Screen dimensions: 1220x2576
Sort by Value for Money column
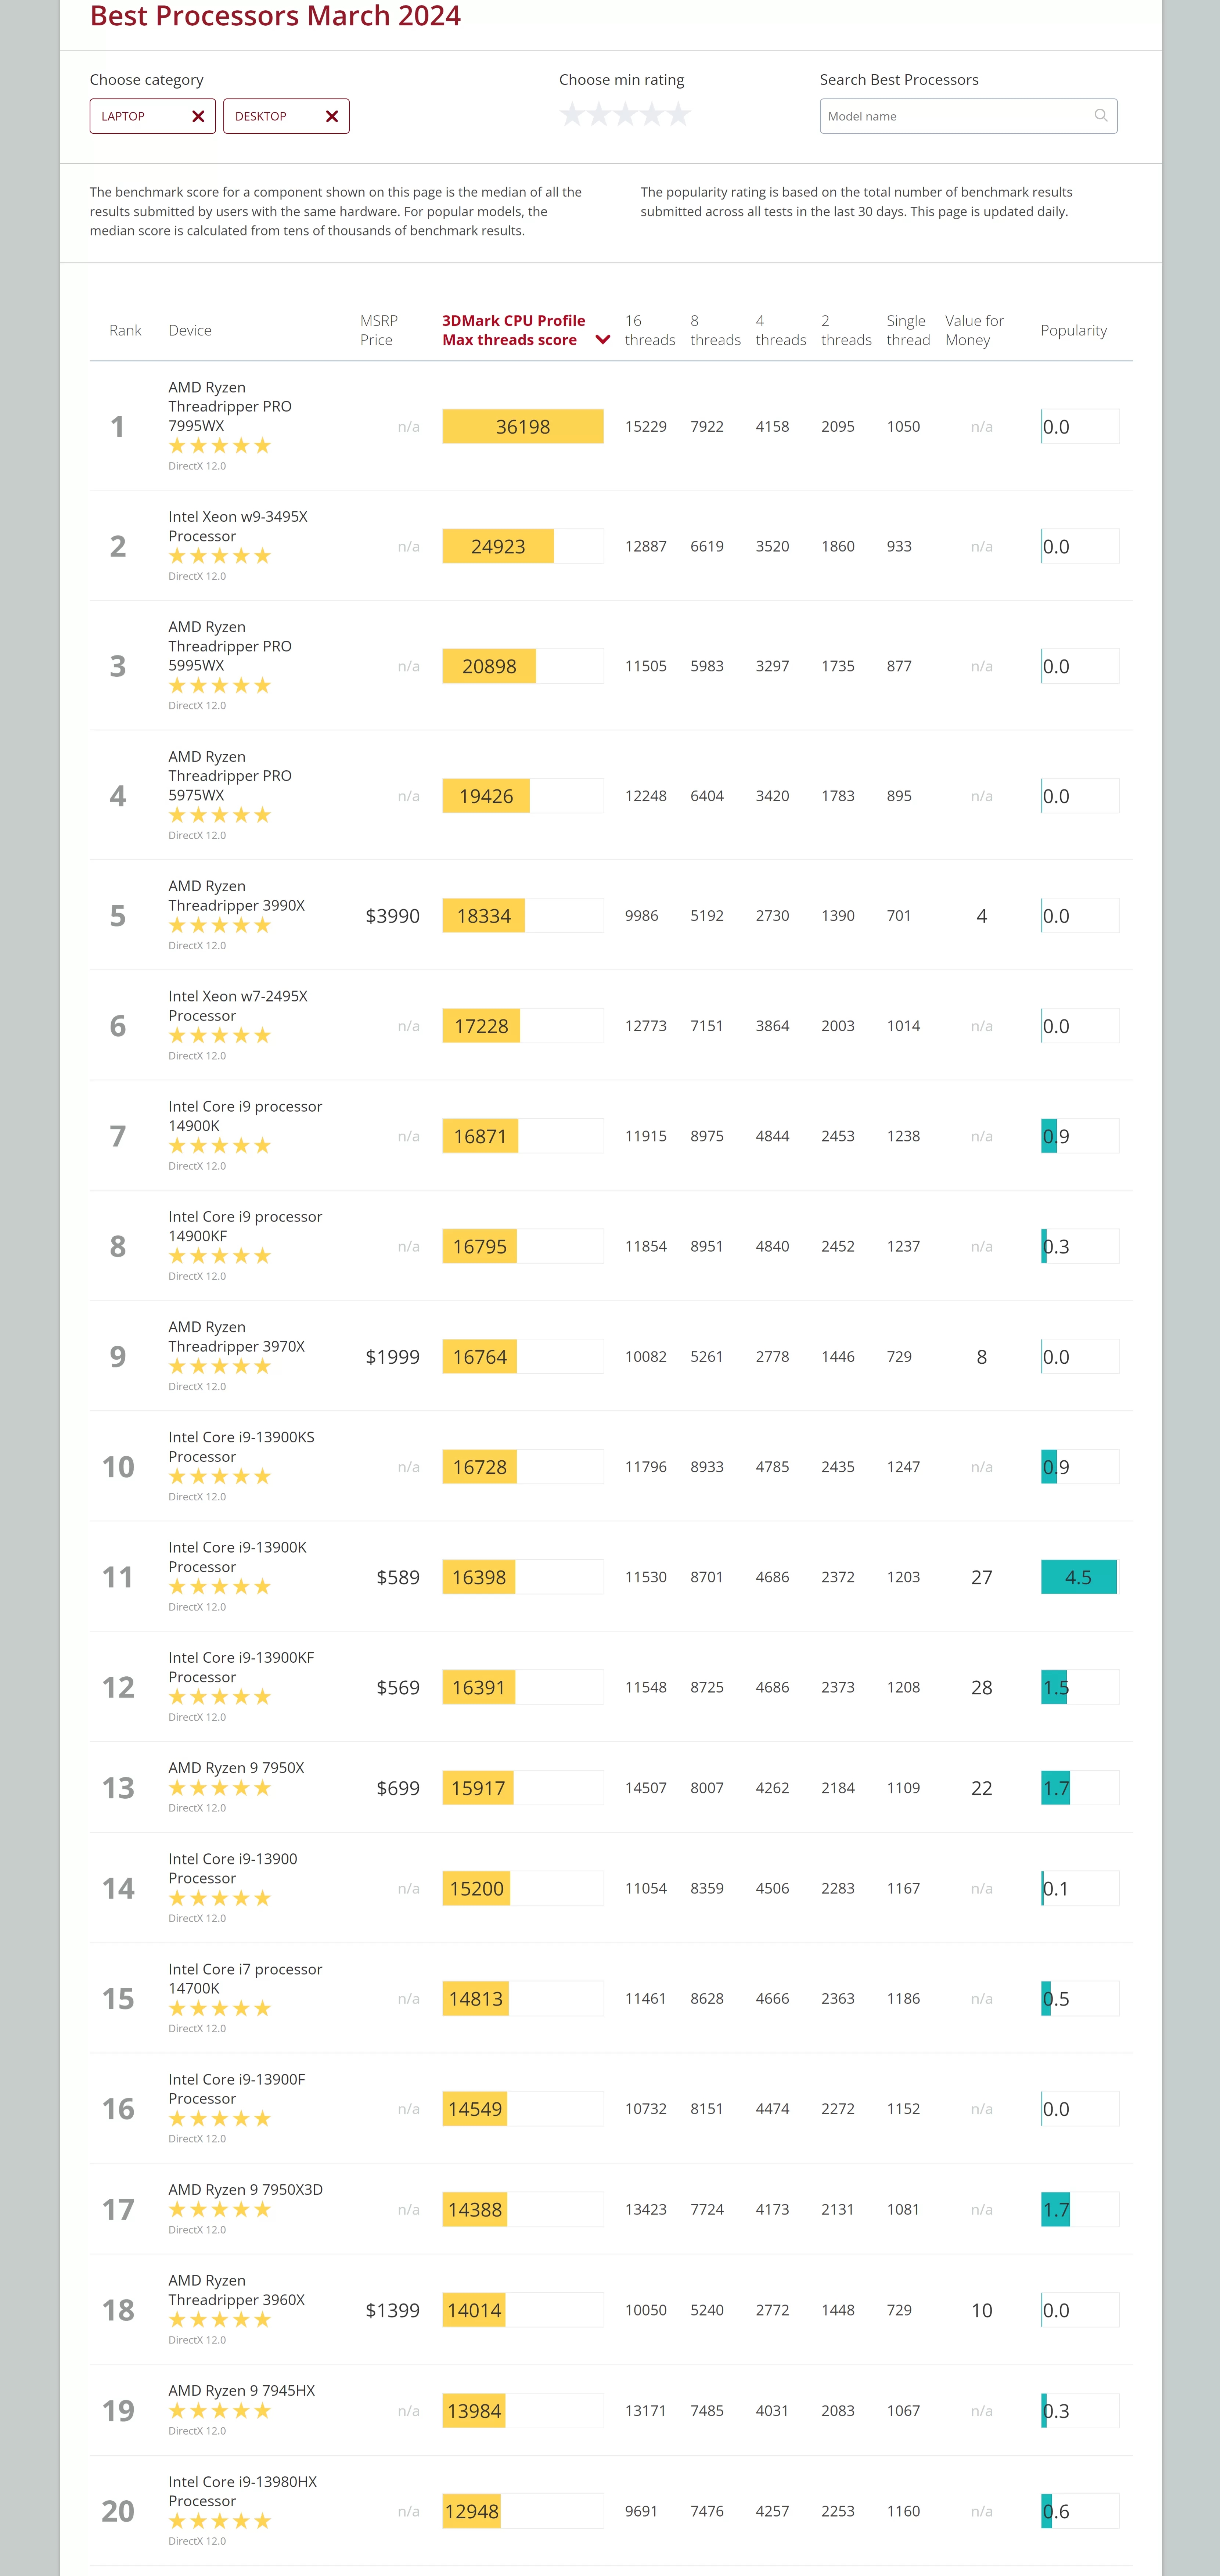(973, 330)
